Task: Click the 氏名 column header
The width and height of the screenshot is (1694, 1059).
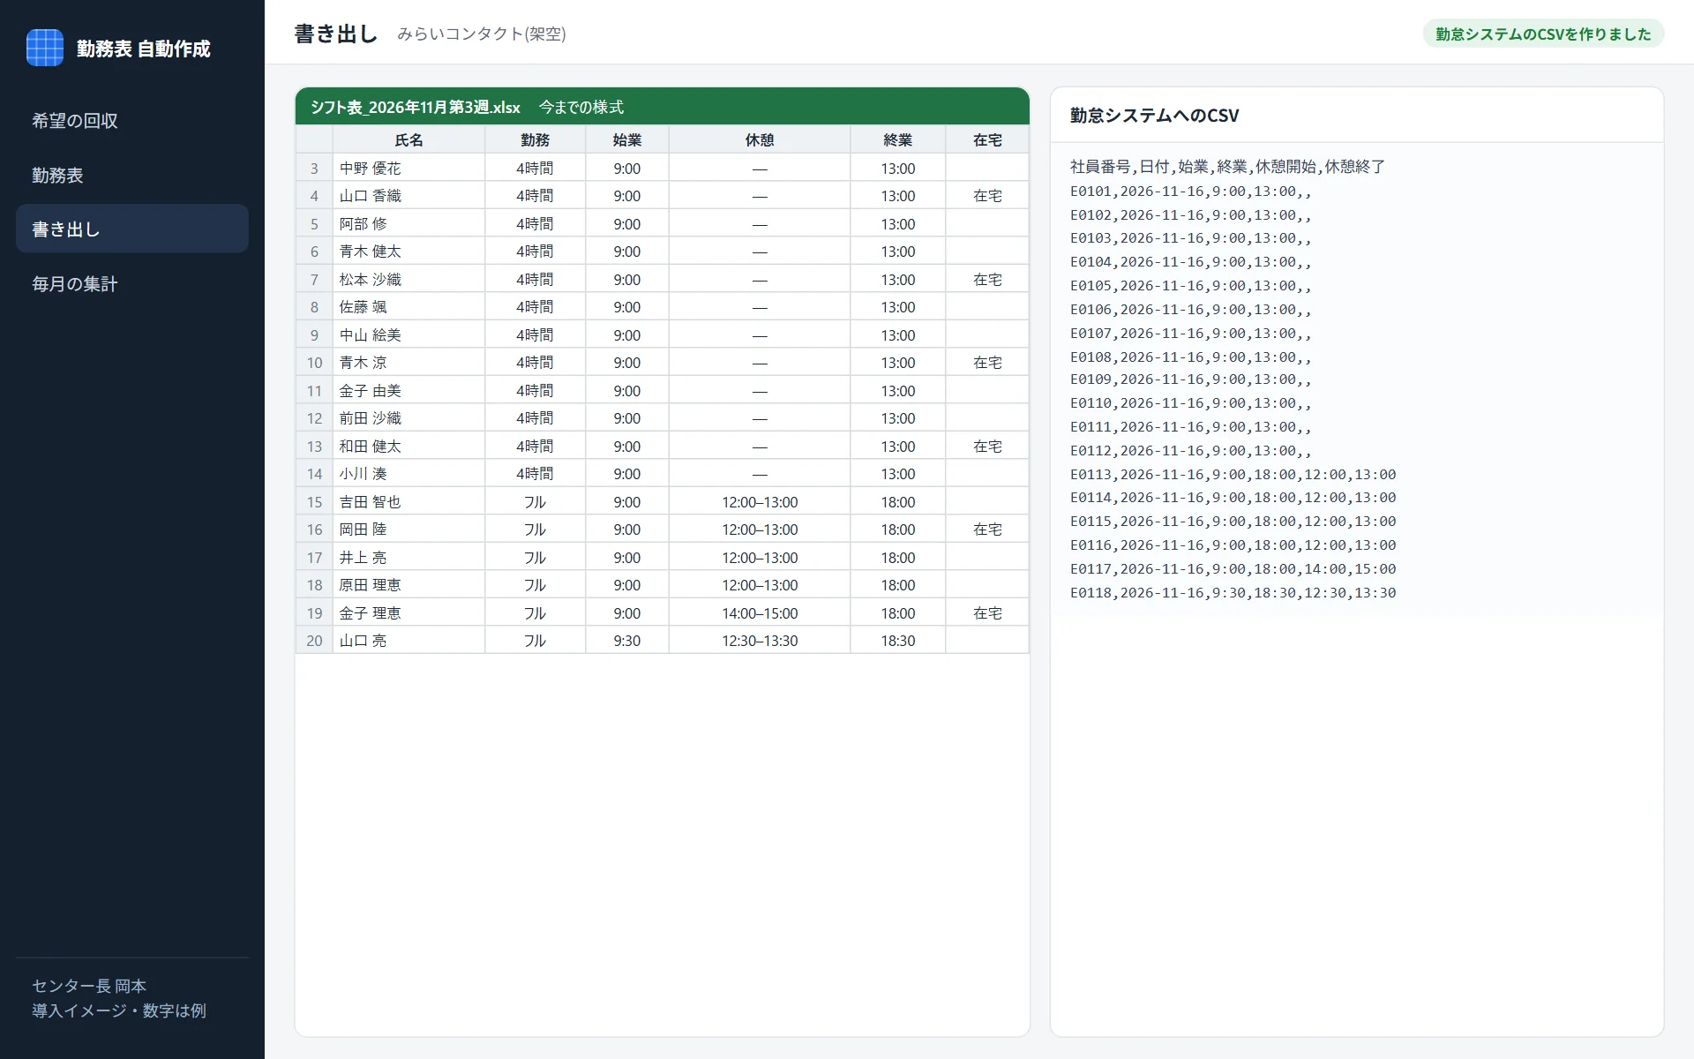Action: [x=409, y=139]
